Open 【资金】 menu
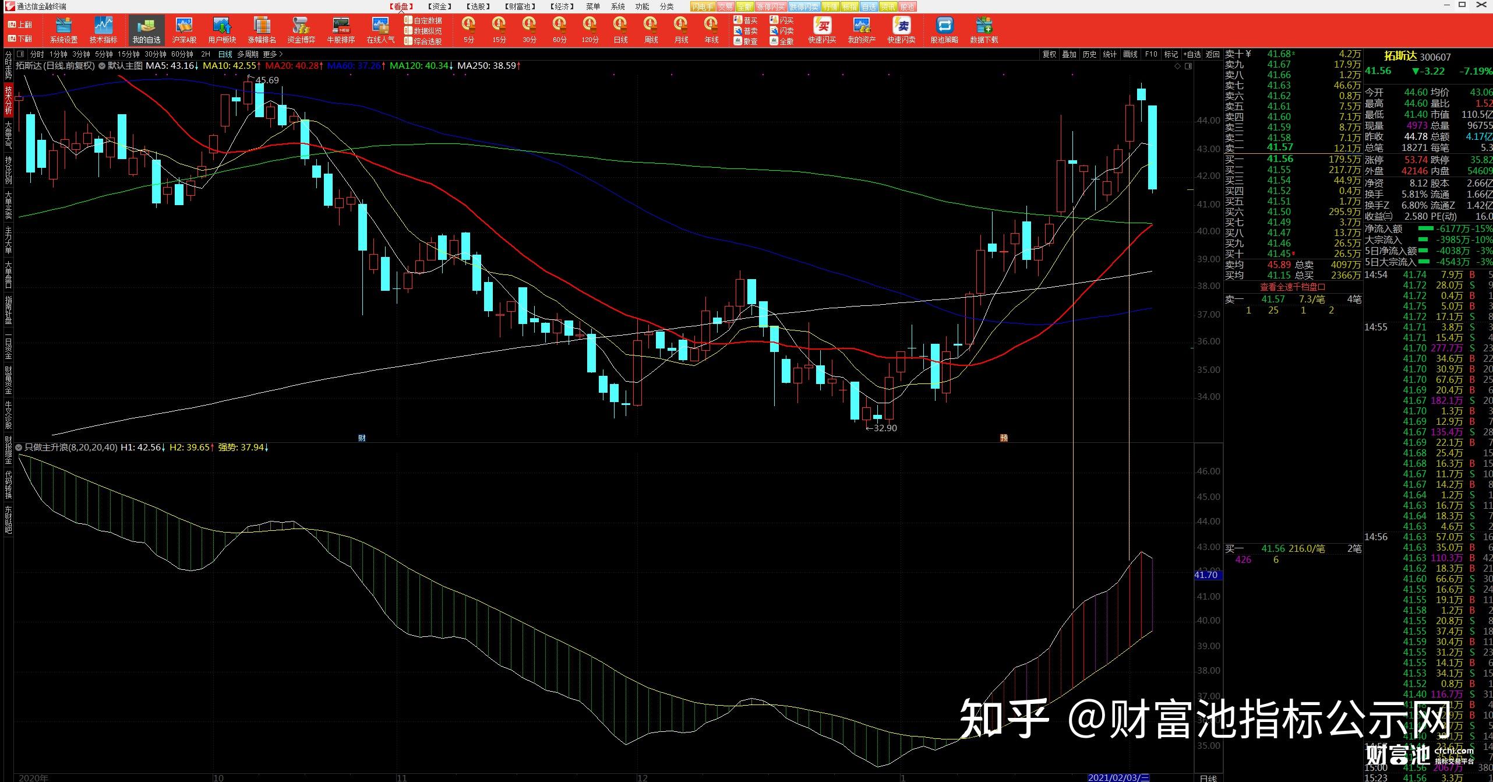This screenshot has width=1493, height=782. click(439, 6)
